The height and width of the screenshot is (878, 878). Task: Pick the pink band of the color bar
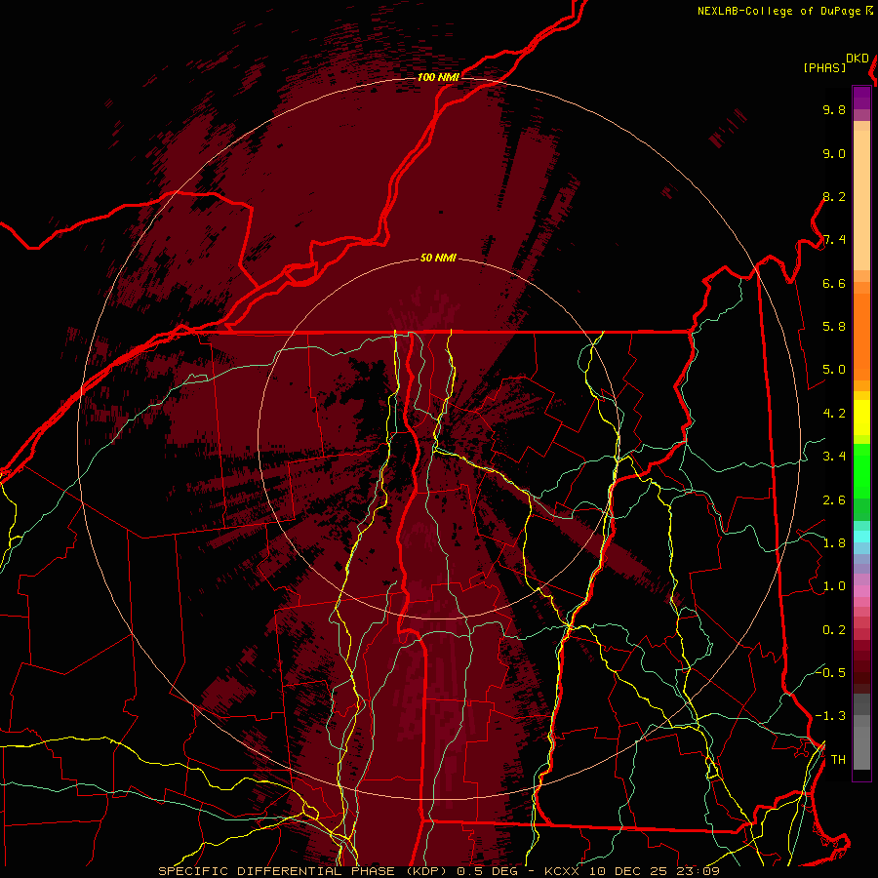point(861,591)
